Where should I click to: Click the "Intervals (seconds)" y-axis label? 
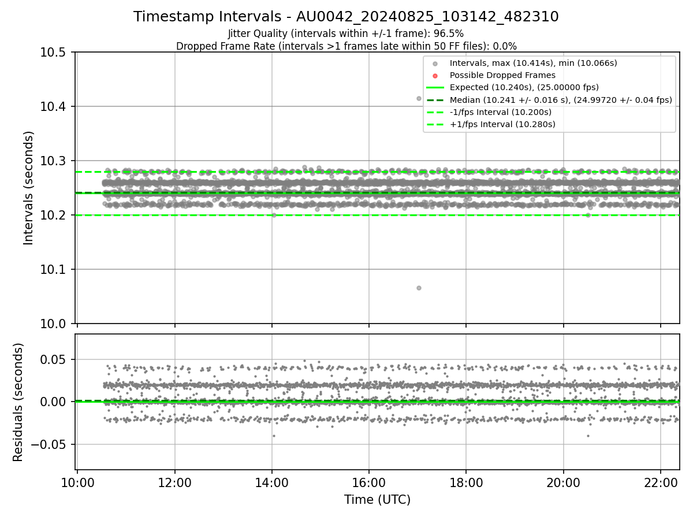coord(29,188)
